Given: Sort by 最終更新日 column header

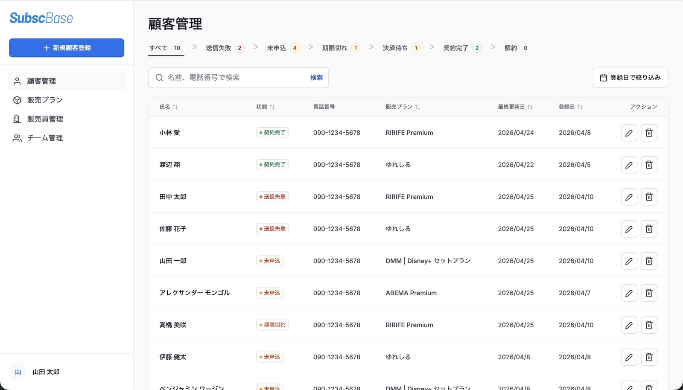Looking at the screenshot, I should pos(515,107).
